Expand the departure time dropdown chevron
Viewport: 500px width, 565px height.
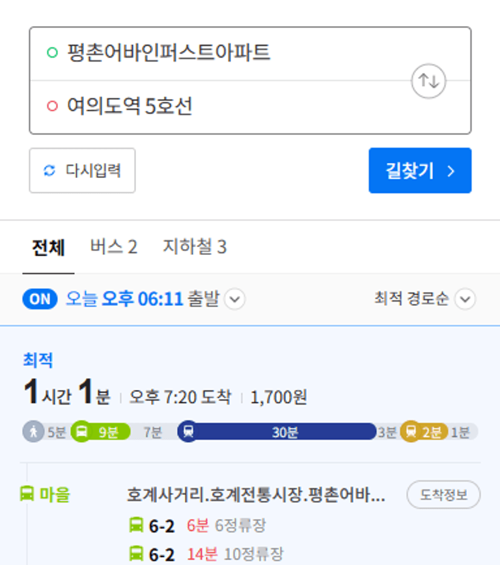(235, 299)
